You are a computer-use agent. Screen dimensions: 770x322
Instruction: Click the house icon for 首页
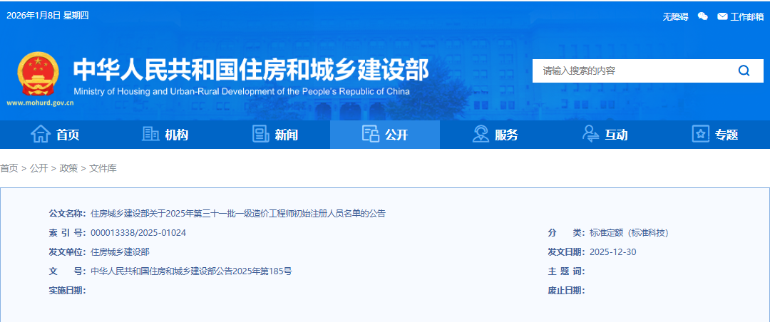pyautogui.click(x=41, y=134)
